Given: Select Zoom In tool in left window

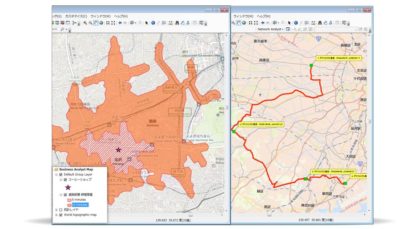Looking at the screenshot, I should coord(85,23).
